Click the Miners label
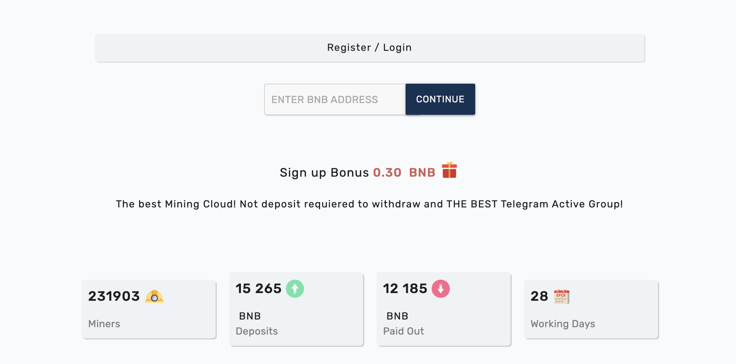736x364 pixels. point(104,324)
